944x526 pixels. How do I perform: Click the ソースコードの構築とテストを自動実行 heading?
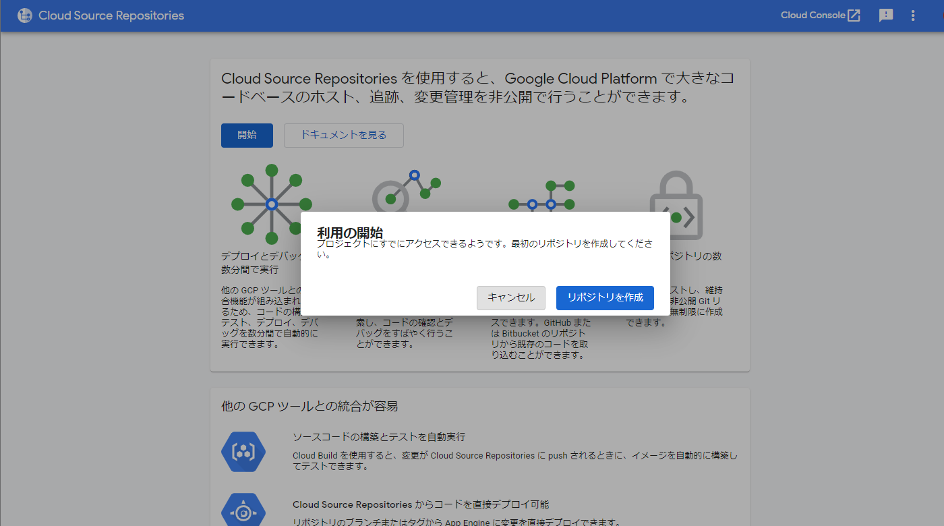(379, 437)
